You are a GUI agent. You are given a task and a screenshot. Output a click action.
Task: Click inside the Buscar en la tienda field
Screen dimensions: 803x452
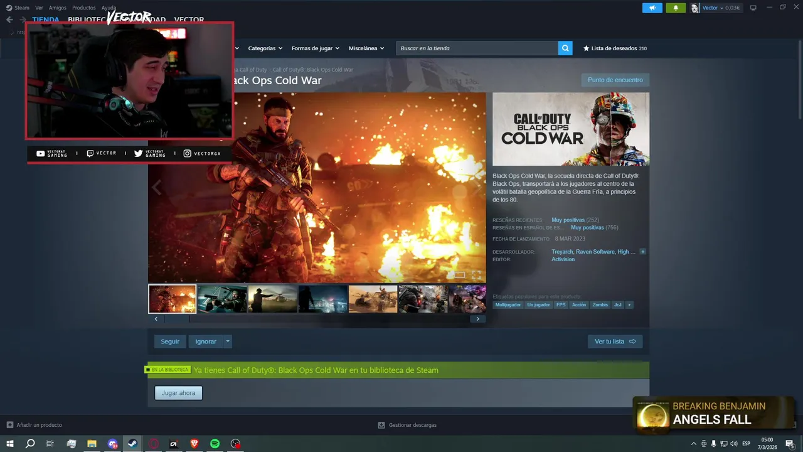pos(477,48)
